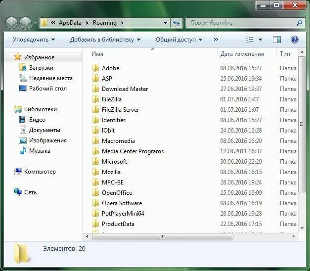
Task: Sort by the Тип column header
Action: click(x=285, y=54)
